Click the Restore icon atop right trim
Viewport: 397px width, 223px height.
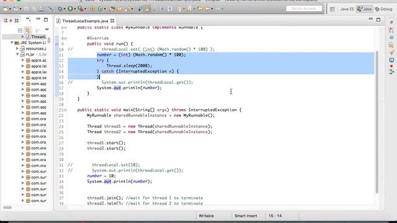pos(391,22)
